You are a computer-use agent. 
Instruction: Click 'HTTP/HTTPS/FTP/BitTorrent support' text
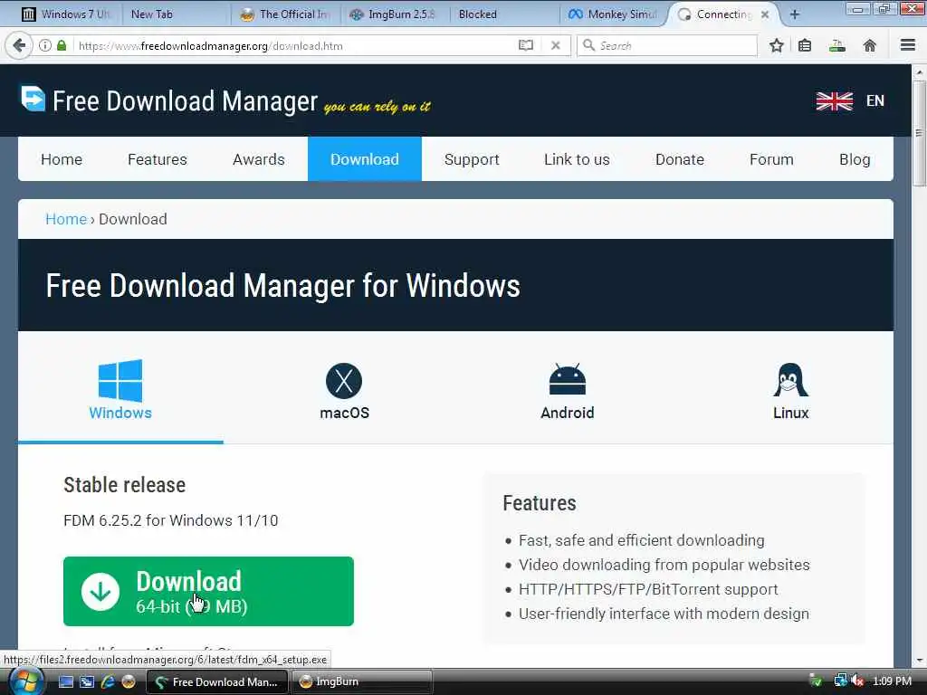click(648, 589)
